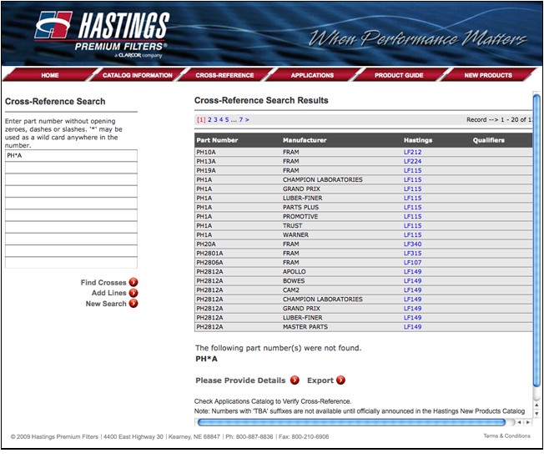Open LF115 link in PH19A row
This screenshot has width=544, height=463.
(x=412, y=171)
